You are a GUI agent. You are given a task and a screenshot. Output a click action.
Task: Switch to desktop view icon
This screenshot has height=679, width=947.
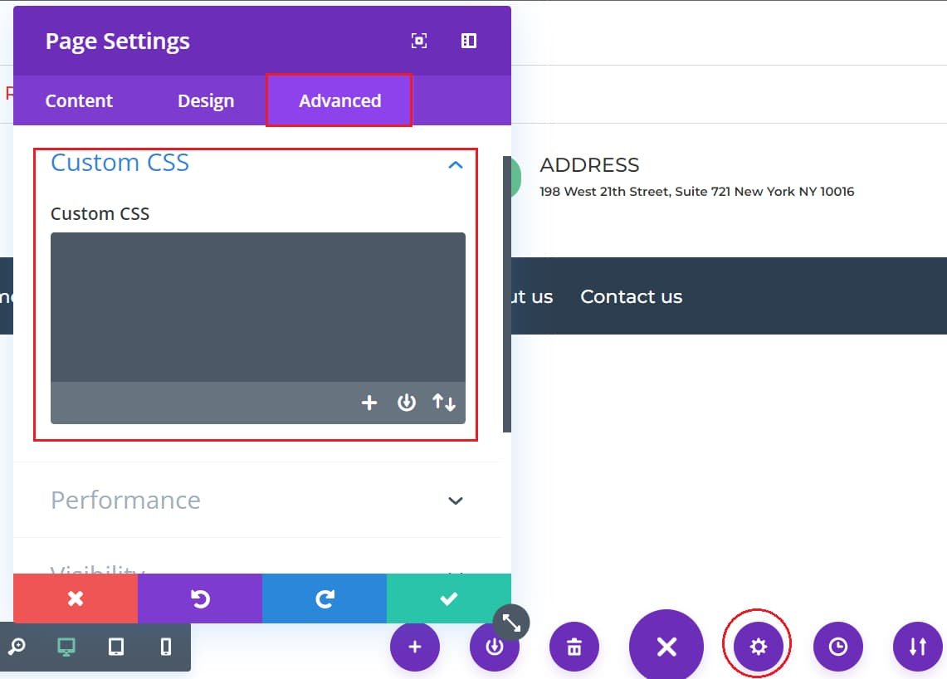[x=66, y=647]
